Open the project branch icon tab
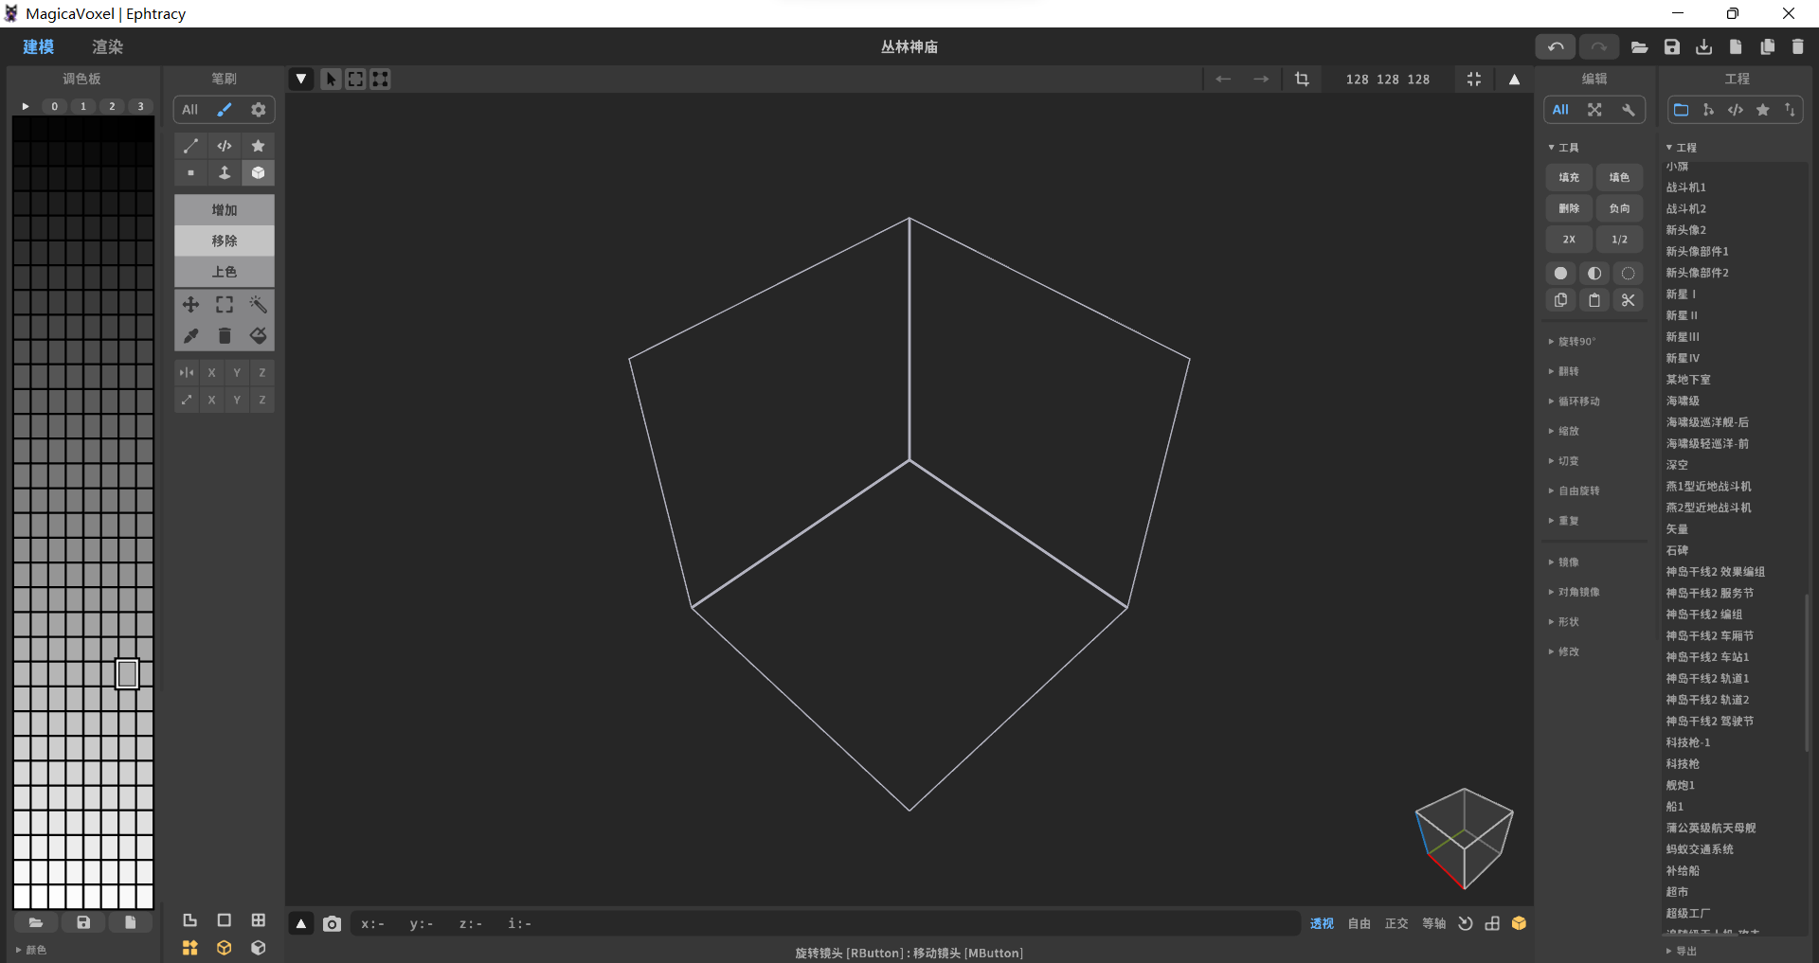 [x=1708, y=110]
